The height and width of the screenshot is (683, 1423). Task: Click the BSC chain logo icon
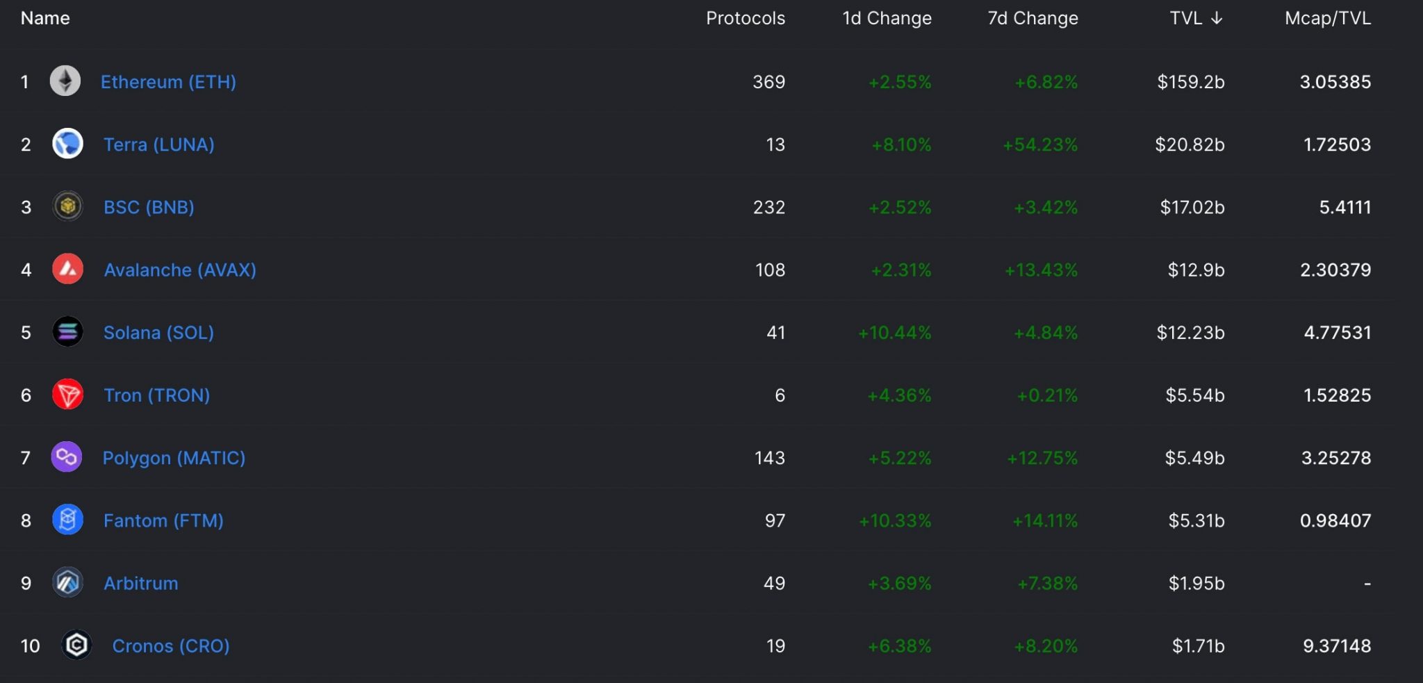point(68,206)
